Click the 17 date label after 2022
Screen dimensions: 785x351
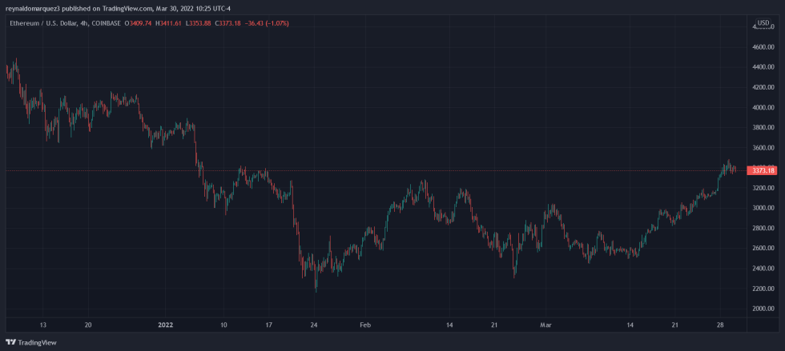tap(269, 325)
